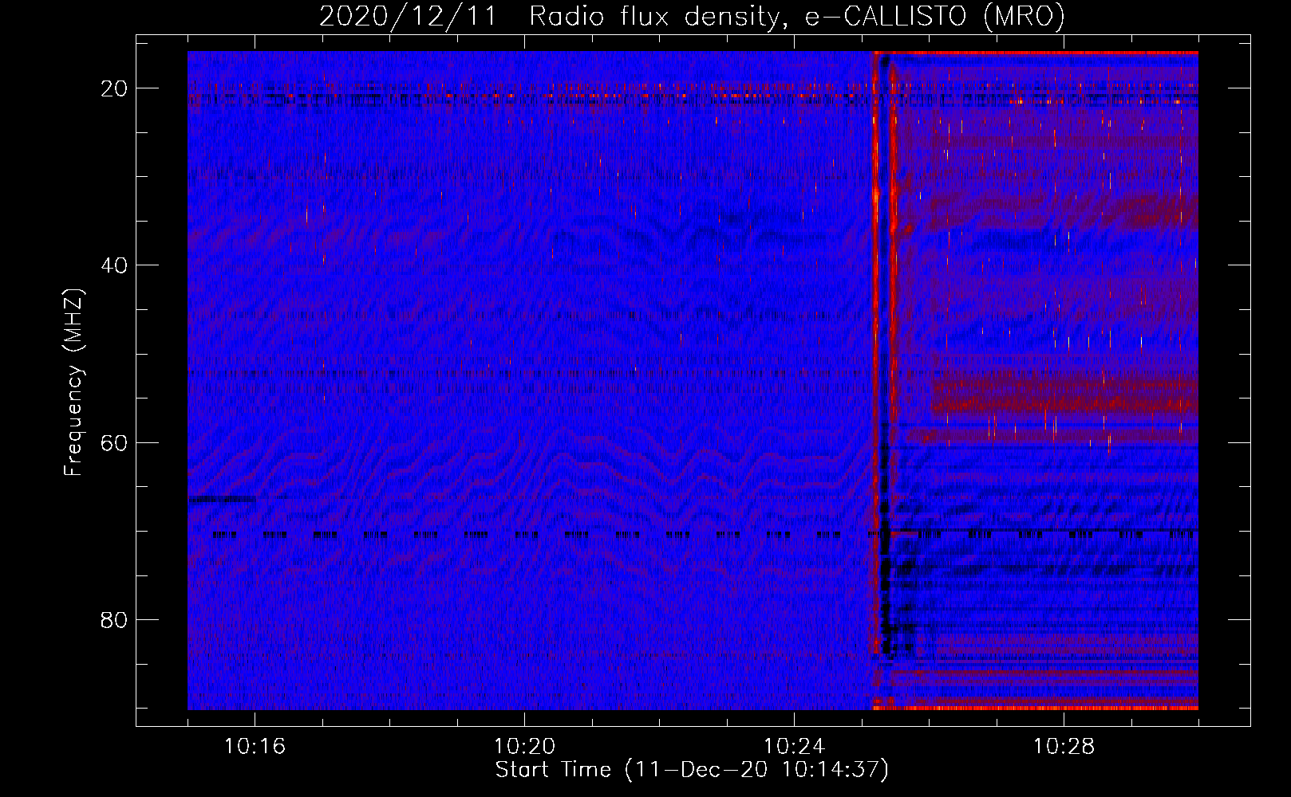
Task: Click the 10:24 time tick label
Action: pos(794,747)
